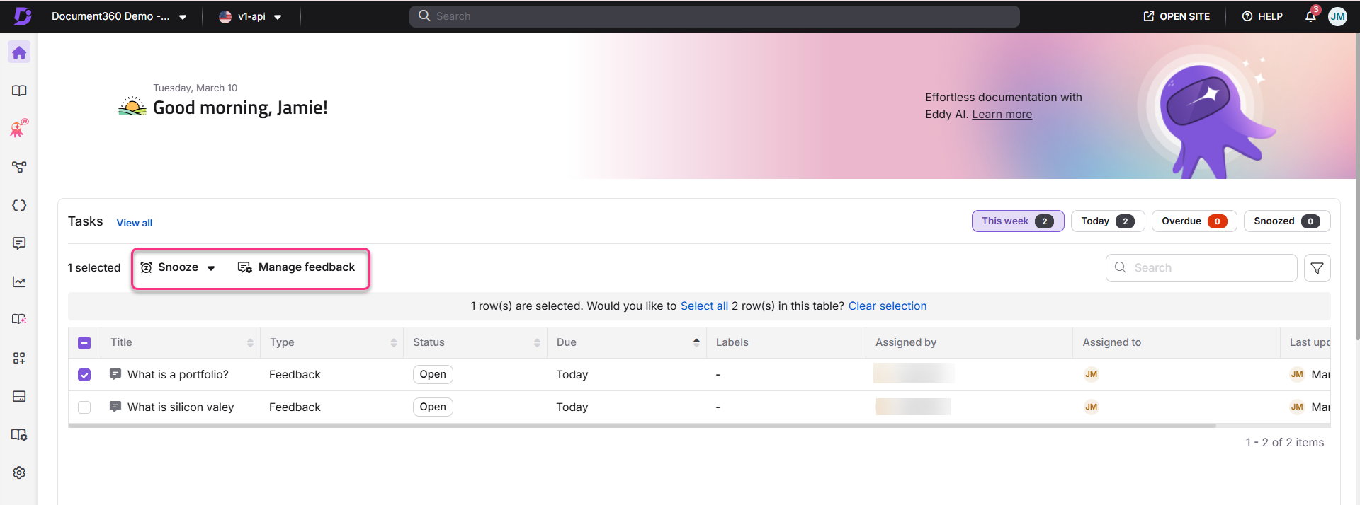Image resolution: width=1360 pixels, height=505 pixels.
Task: Open the Documentation book icon in sidebar
Action: pos(19,91)
